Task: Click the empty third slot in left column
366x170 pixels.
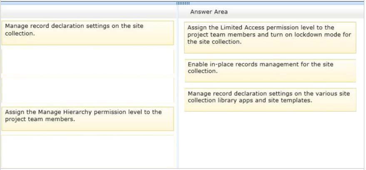Action: point(87,90)
